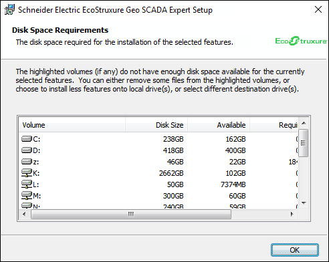Viewport: 329px width, 262px height.
Task: Select the M: network drive icon
Action: pos(27,196)
